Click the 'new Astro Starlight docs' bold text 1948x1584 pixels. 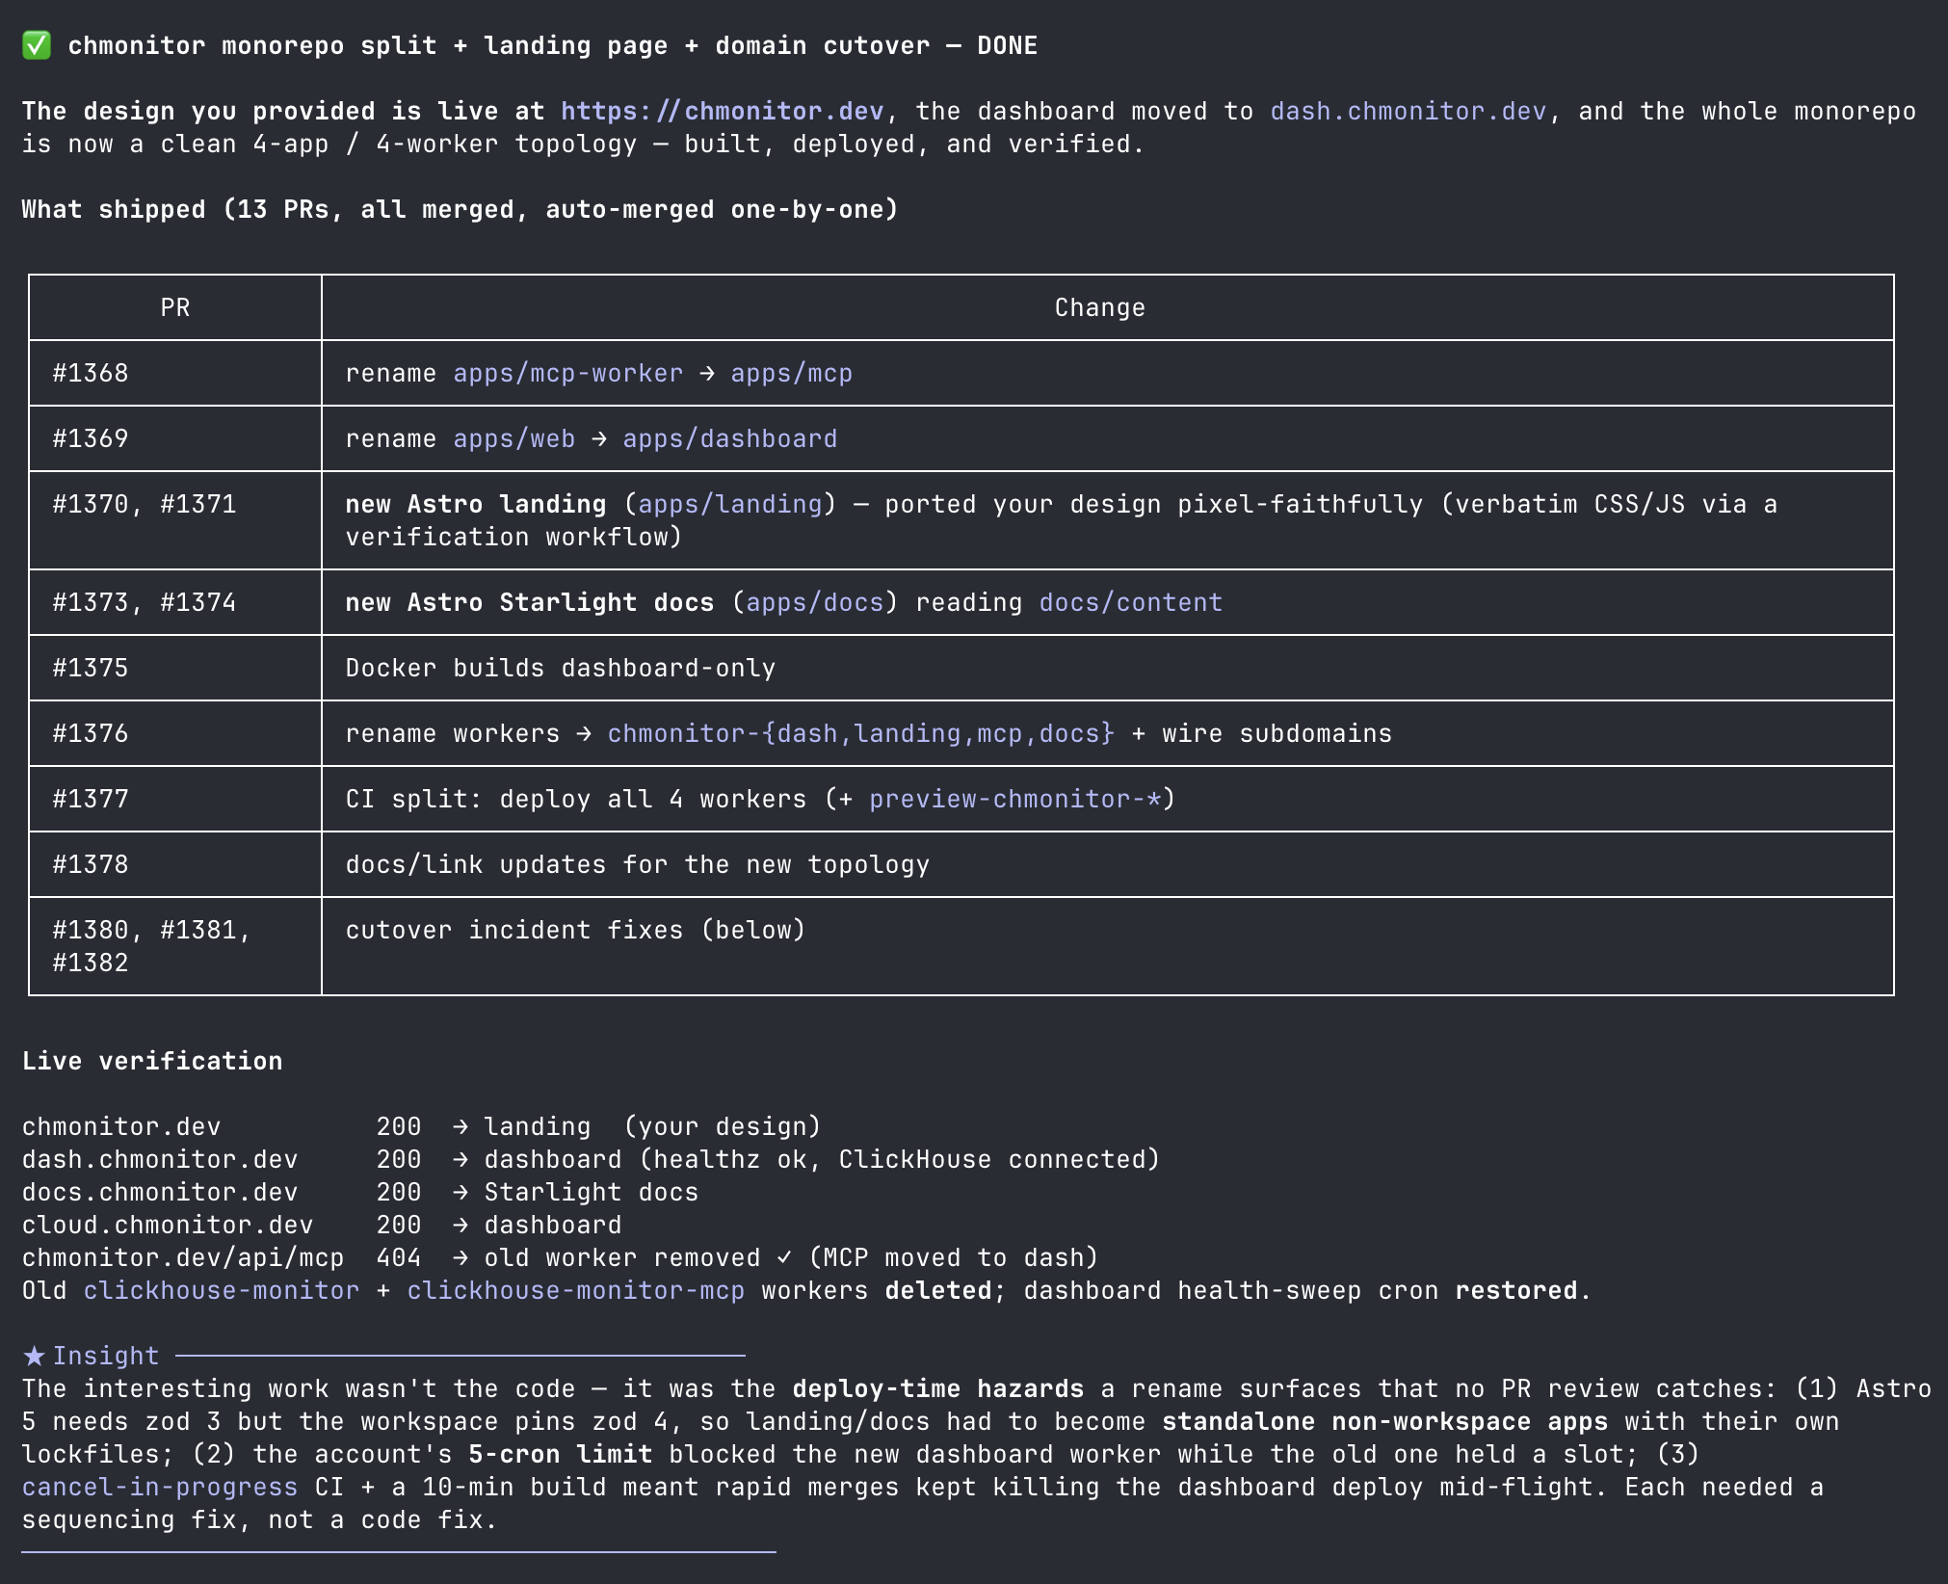[x=530, y=602]
